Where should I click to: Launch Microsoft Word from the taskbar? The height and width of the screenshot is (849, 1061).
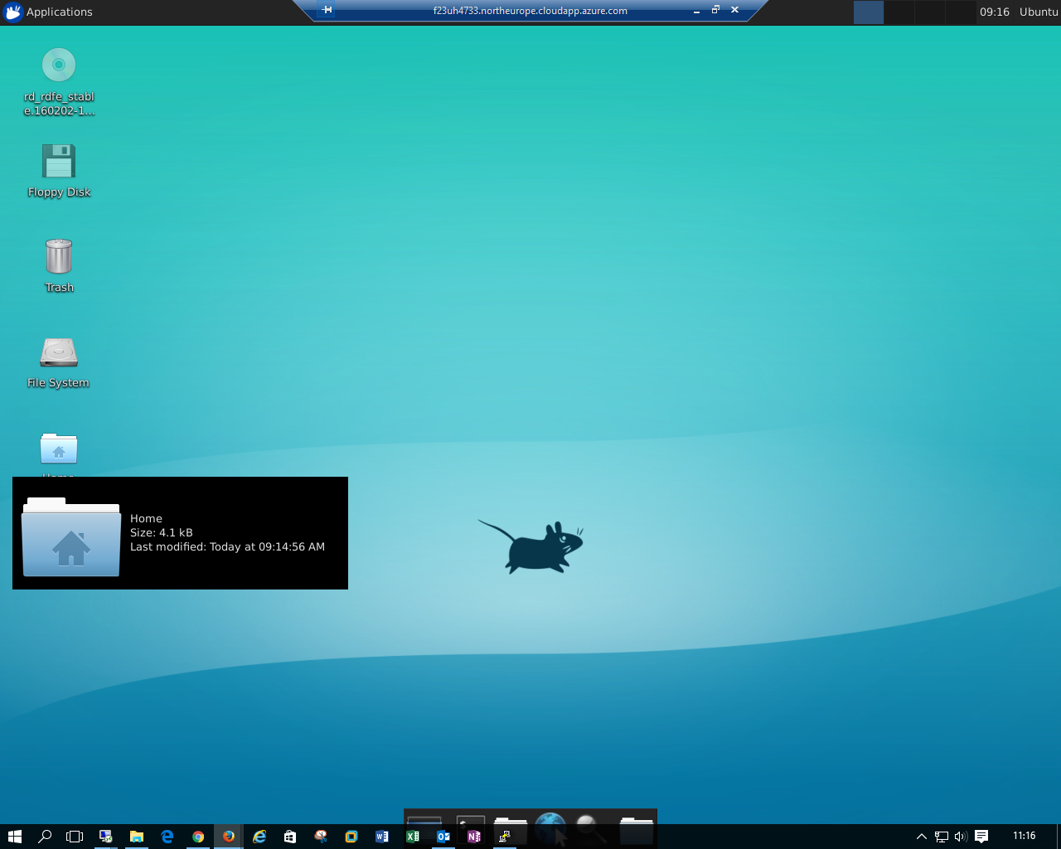382,837
